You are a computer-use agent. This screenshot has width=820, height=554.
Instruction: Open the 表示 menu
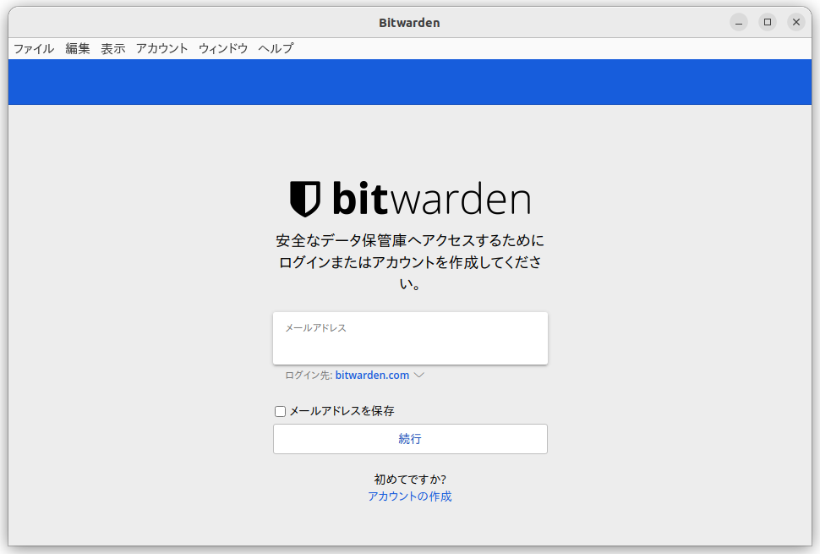[113, 49]
